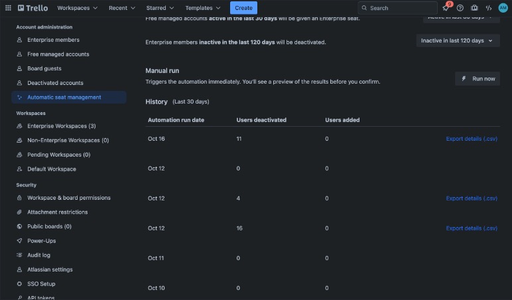Open the briefcase icon in header

474,8
